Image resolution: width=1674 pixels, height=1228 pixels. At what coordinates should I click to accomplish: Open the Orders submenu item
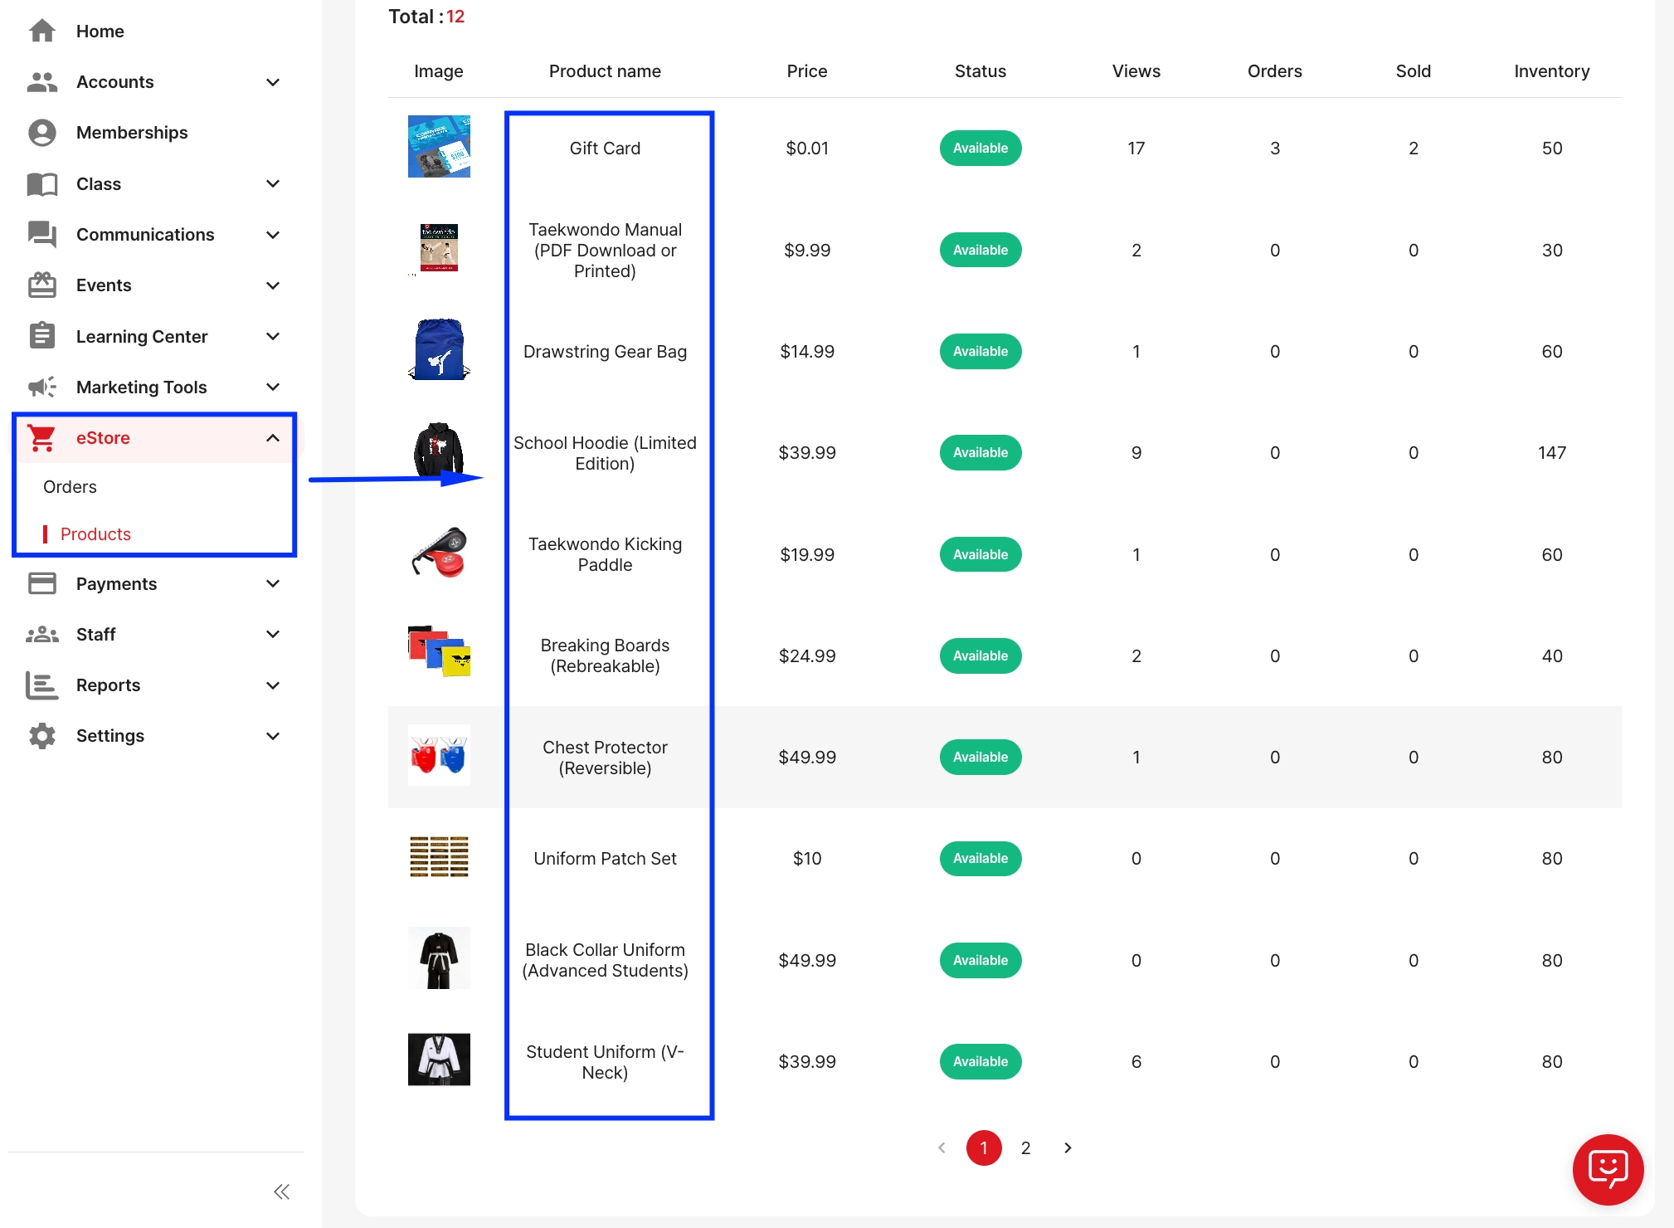[70, 487]
